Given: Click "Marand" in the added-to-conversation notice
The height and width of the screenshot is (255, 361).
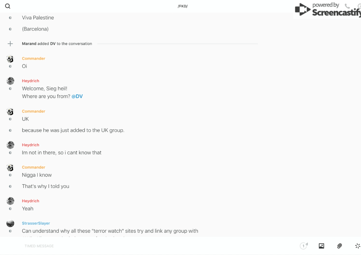Looking at the screenshot, I should tap(29, 44).
